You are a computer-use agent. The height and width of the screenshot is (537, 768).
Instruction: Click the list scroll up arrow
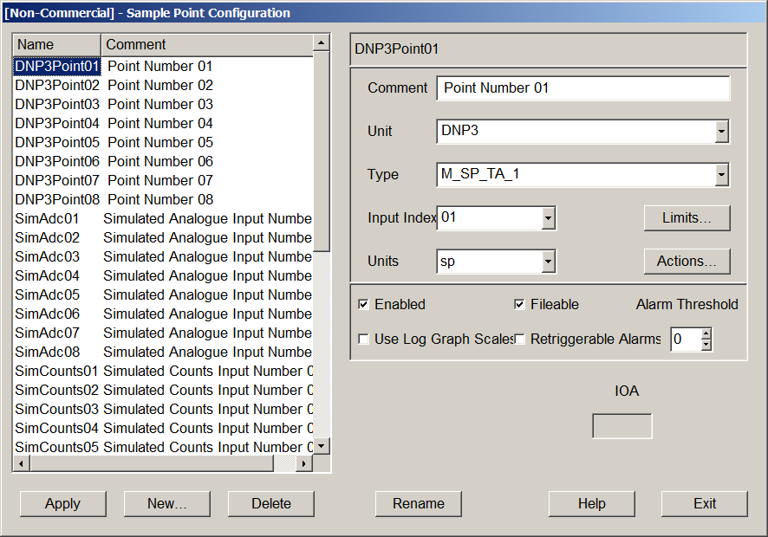coord(322,43)
